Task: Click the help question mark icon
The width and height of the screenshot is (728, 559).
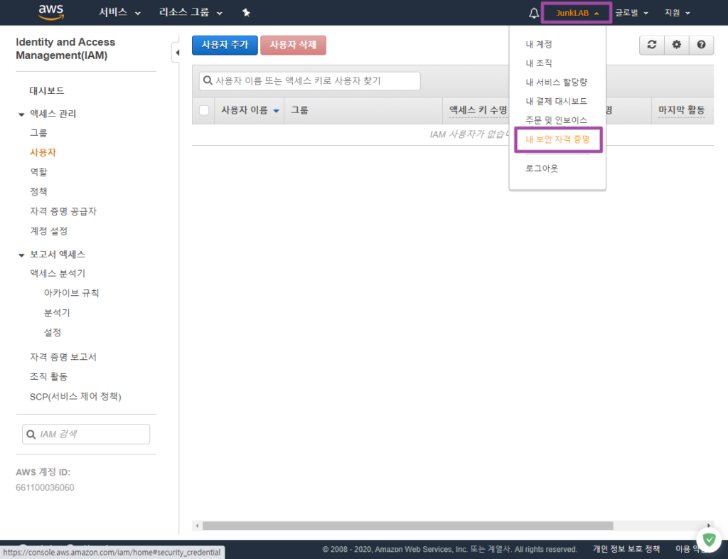Action: click(x=701, y=45)
